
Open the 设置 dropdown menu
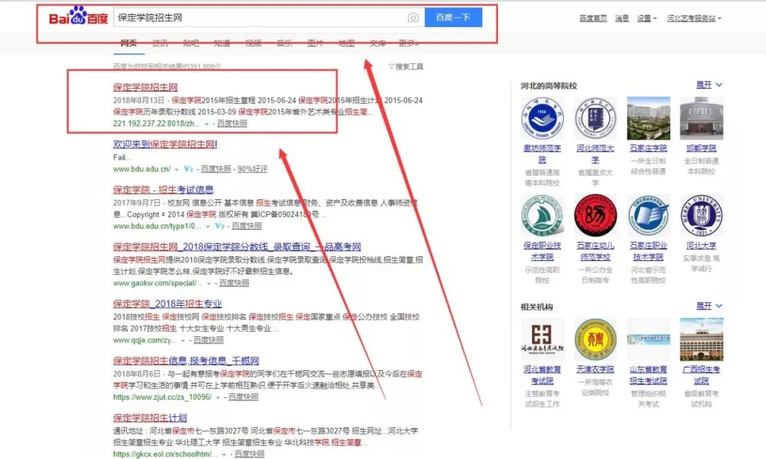point(647,18)
